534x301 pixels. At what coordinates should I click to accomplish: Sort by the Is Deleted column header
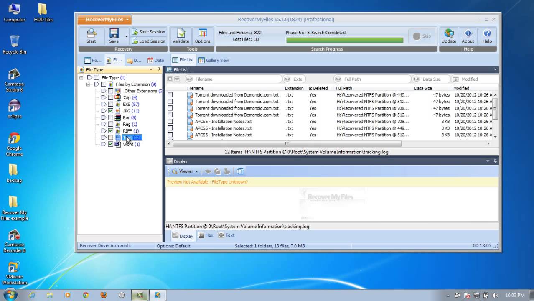(x=318, y=88)
